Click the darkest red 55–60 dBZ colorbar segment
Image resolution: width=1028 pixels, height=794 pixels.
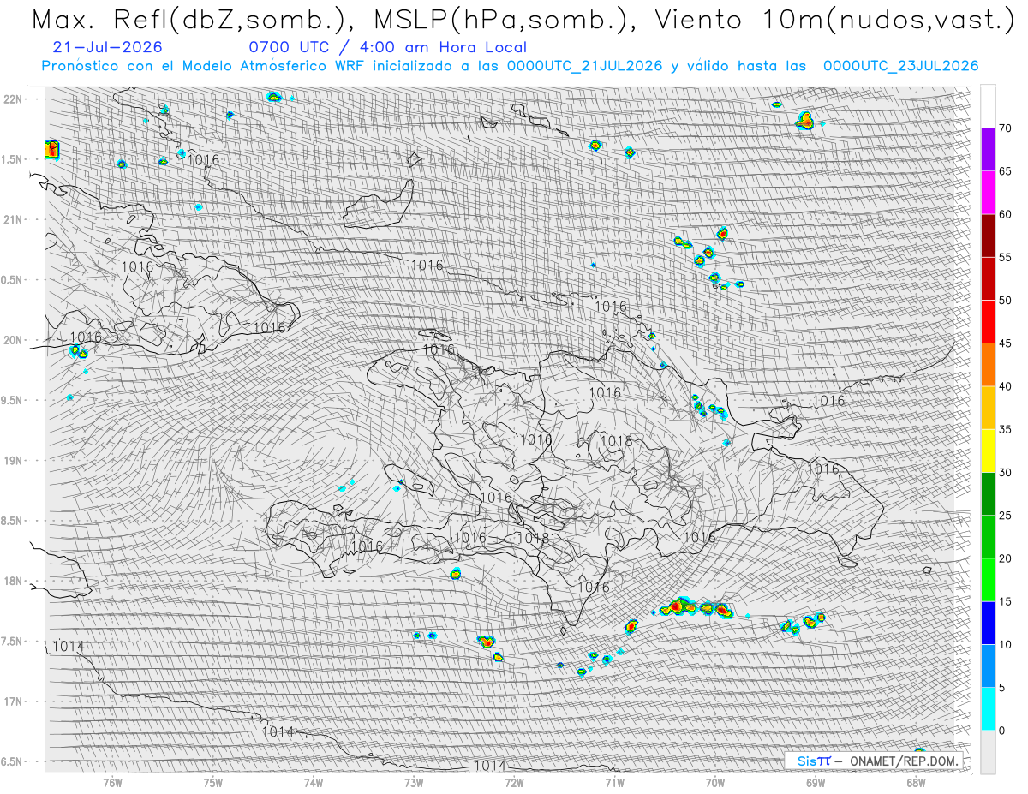click(988, 236)
